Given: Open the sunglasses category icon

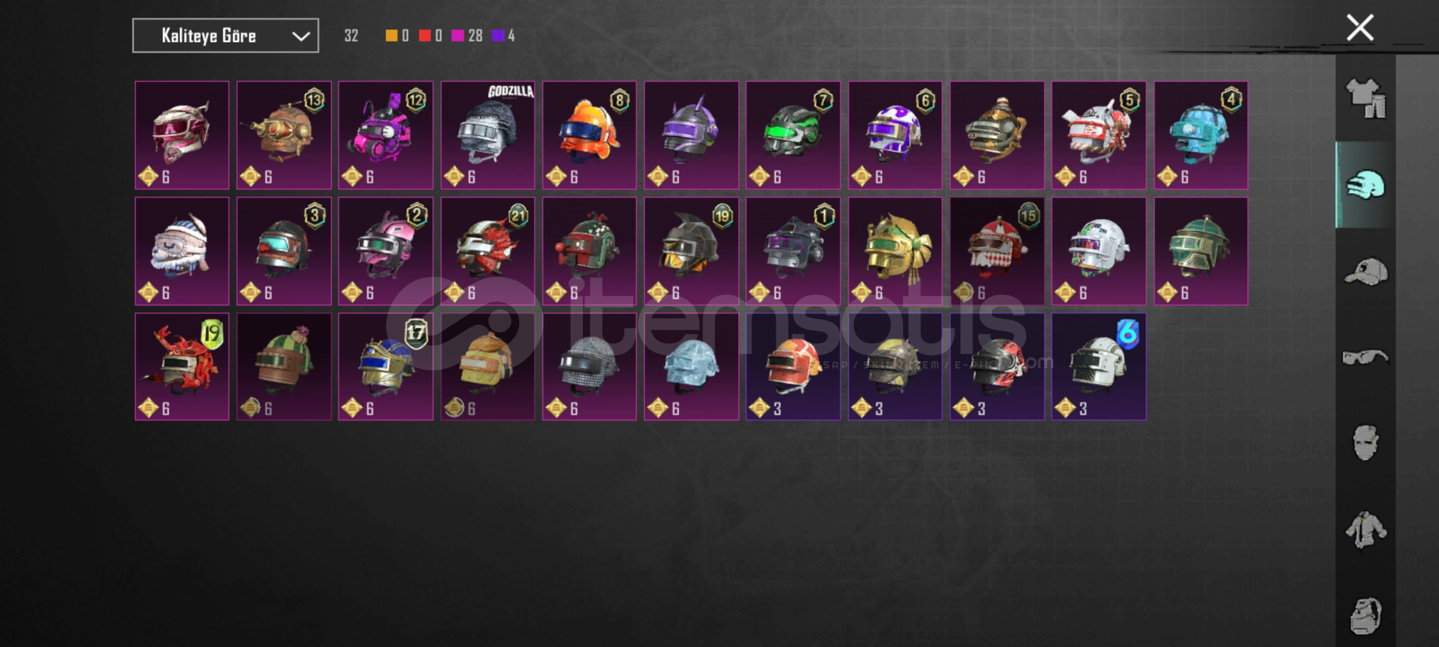Looking at the screenshot, I should tap(1366, 358).
